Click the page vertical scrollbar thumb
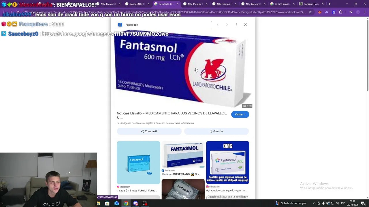The height and width of the screenshot is (207, 369). [x=367, y=56]
